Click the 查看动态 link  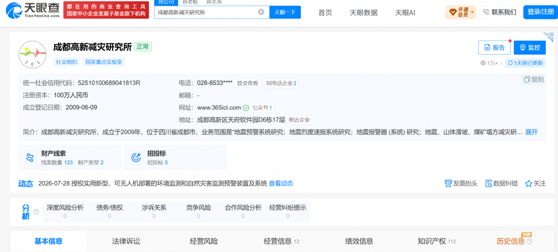pyautogui.click(x=281, y=184)
